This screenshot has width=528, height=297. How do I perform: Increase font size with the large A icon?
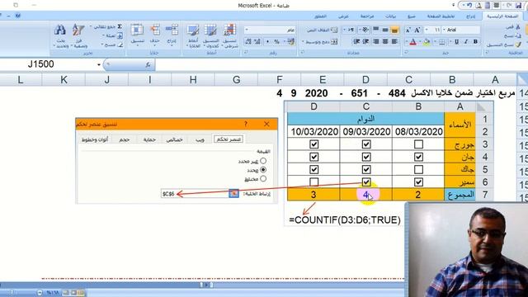click(417, 30)
